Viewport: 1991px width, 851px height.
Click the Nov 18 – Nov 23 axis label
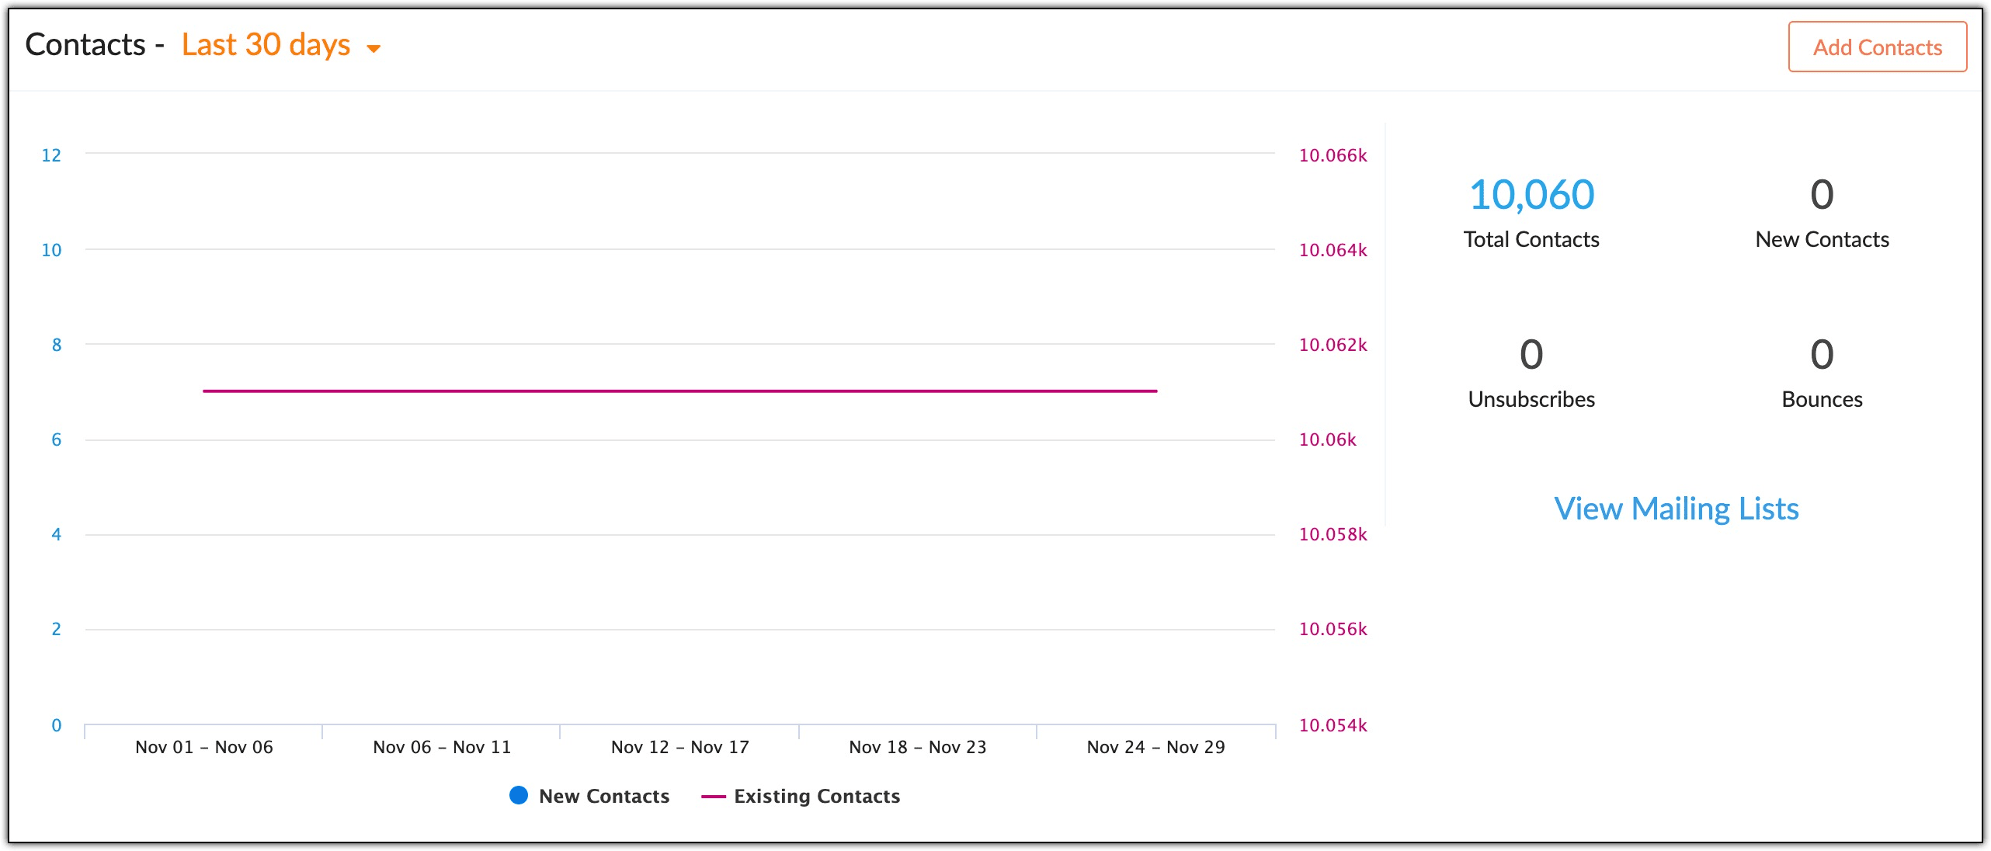[x=918, y=747]
